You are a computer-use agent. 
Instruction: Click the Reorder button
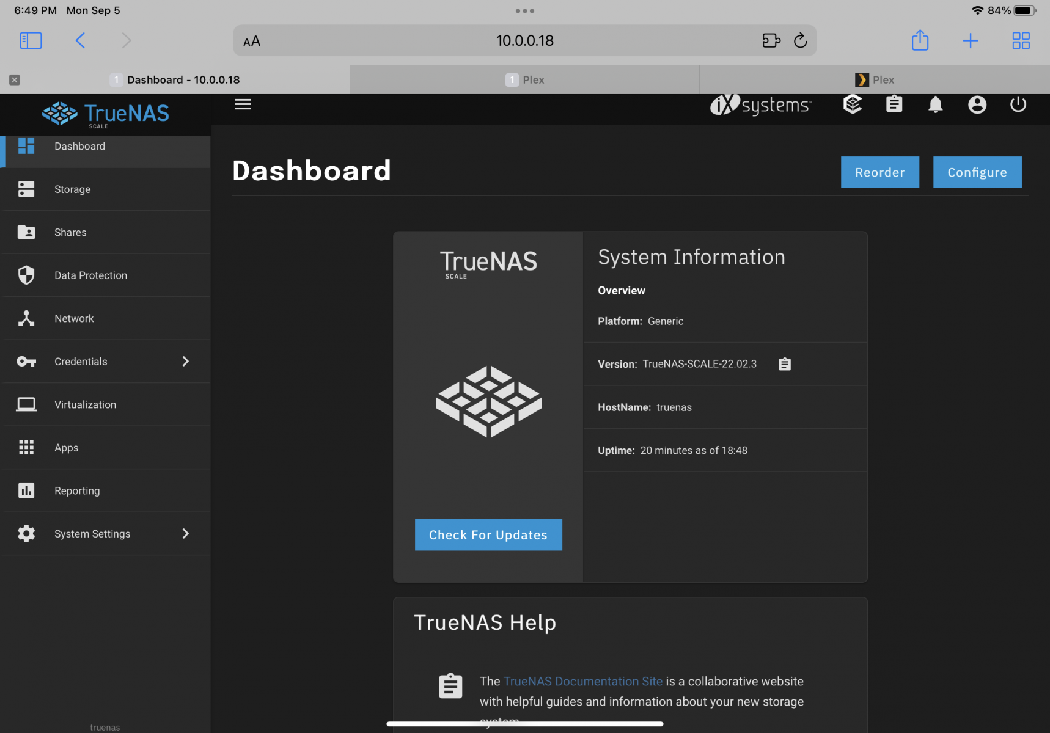tap(880, 172)
